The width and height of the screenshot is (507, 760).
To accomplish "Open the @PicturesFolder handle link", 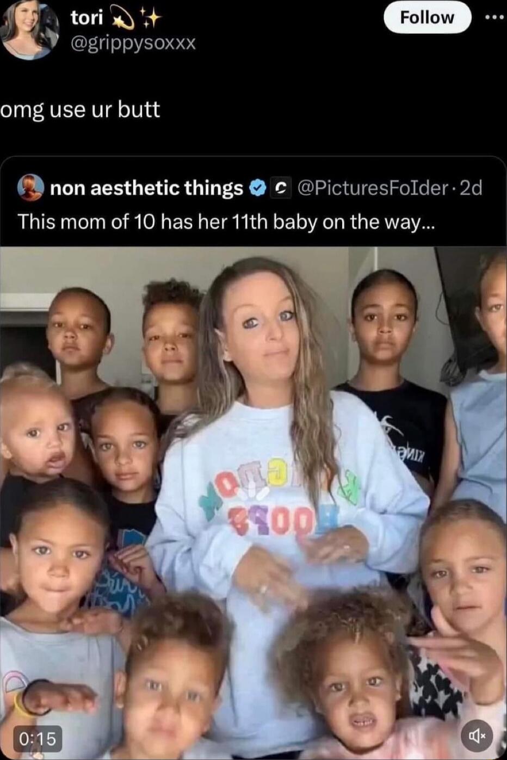I will 371,188.
